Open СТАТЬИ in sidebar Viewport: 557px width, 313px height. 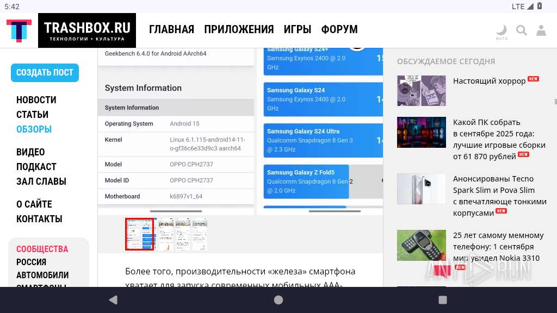(32, 115)
